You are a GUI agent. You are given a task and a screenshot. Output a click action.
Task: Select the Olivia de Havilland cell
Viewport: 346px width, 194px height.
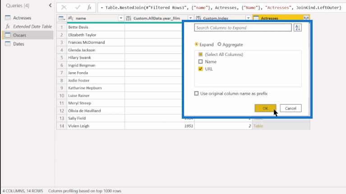[96, 111]
